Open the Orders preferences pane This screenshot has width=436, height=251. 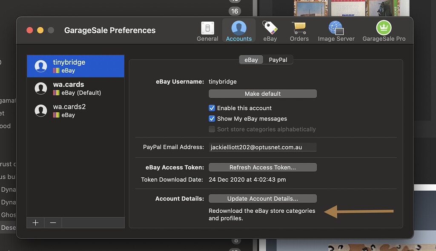pyautogui.click(x=299, y=31)
